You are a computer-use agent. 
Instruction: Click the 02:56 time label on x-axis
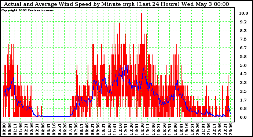32,129
